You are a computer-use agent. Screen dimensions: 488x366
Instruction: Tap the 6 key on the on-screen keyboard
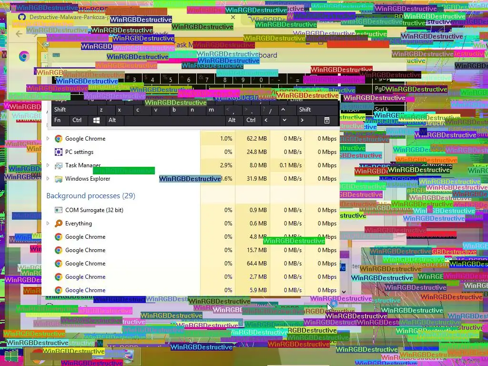188,80
